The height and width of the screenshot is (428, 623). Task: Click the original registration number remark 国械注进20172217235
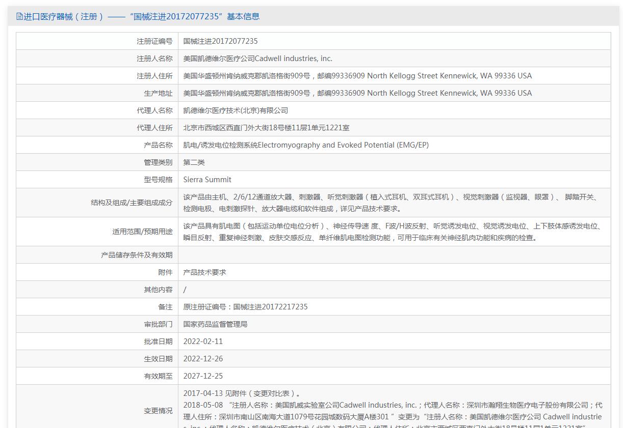tap(245, 307)
